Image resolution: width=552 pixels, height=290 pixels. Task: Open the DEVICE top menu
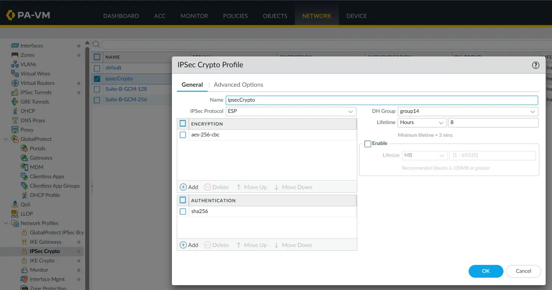(x=357, y=16)
